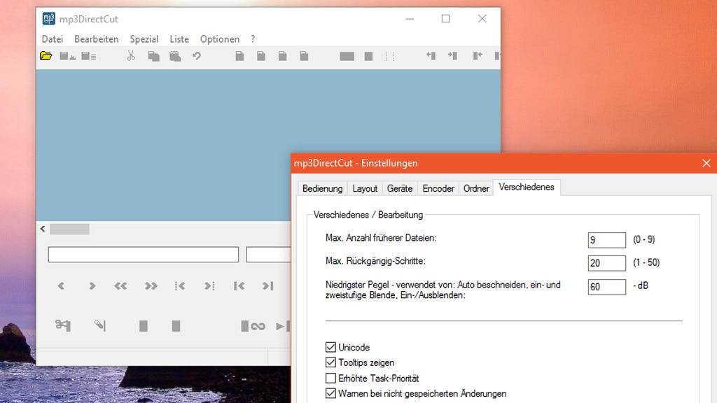
Task: Click the "Verschiedenes / Bearbeitung" group label
Action: (368, 215)
